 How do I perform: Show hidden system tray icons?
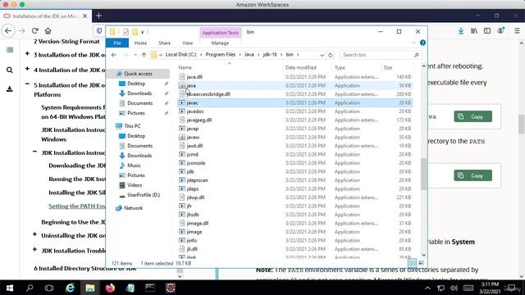click(427, 288)
